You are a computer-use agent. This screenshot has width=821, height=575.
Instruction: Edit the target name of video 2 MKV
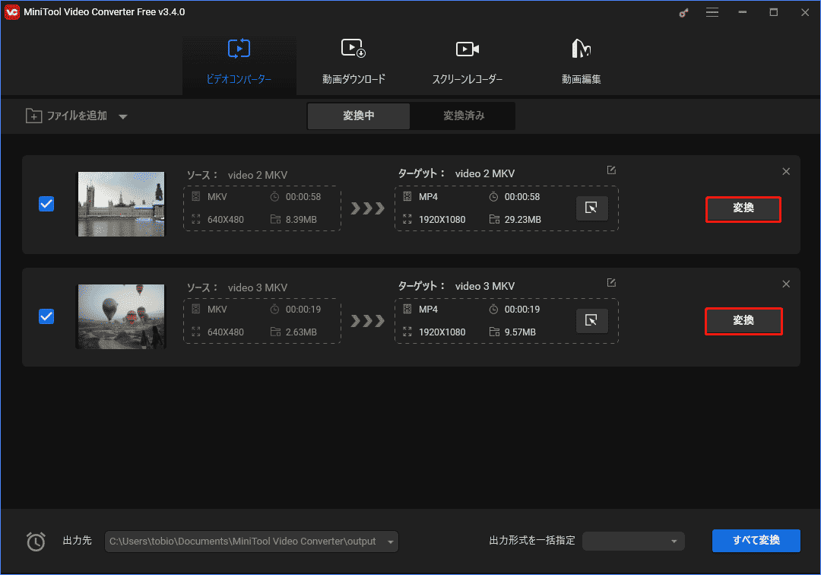point(611,170)
